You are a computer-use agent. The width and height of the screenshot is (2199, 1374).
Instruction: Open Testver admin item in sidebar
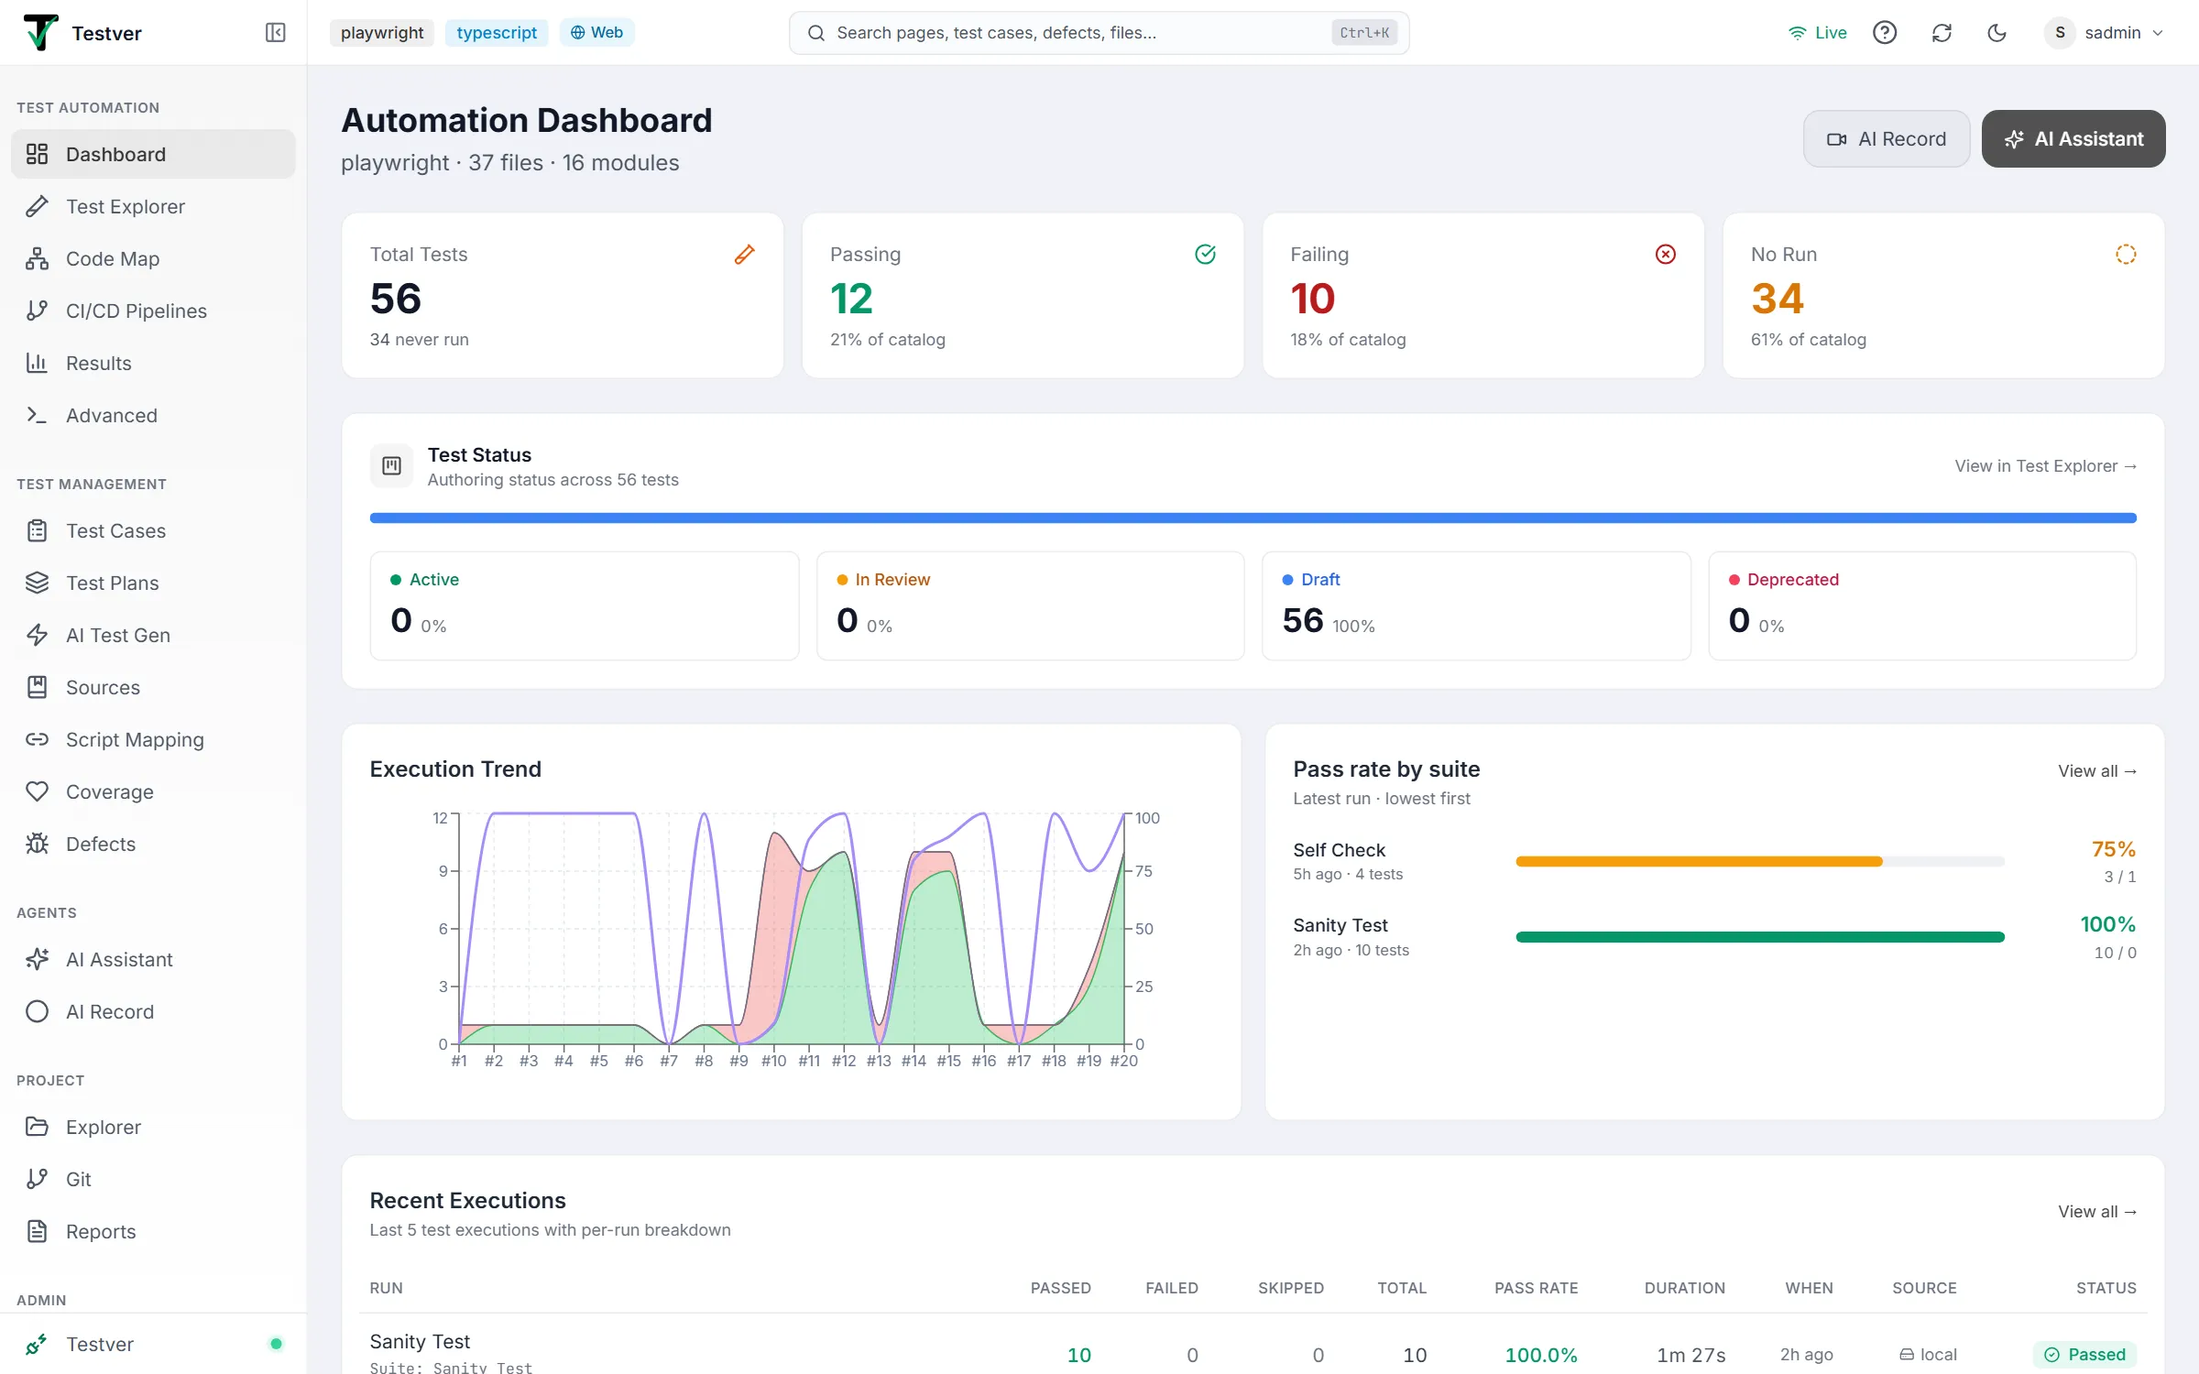(x=153, y=1344)
